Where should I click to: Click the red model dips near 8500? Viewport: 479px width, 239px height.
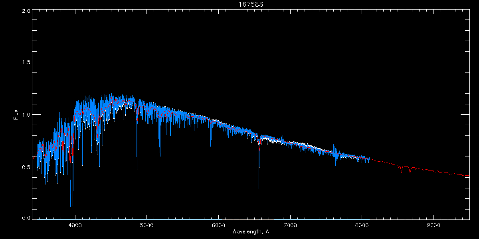click(401, 171)
